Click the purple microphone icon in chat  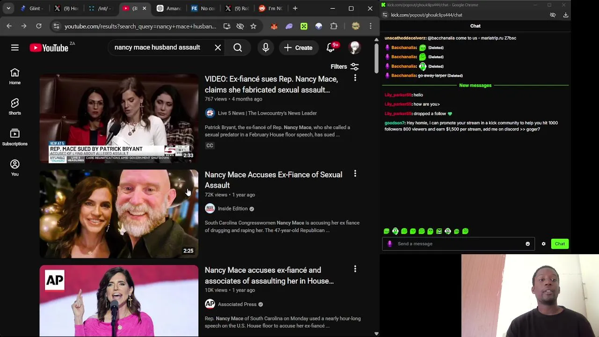390,244
